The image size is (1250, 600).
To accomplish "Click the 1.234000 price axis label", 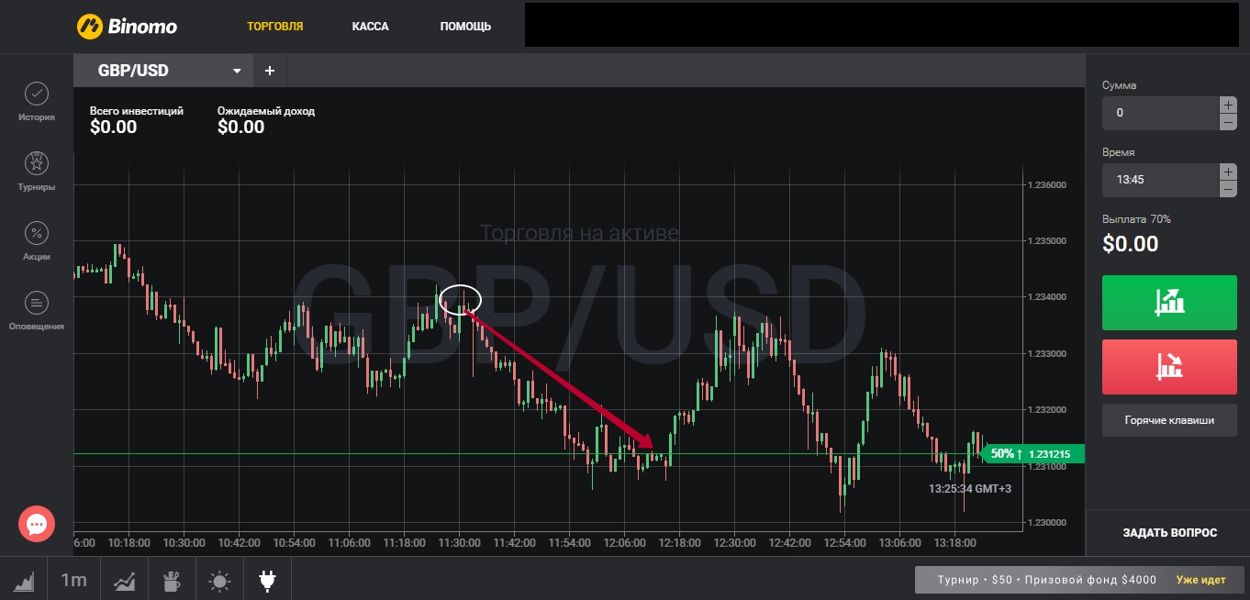I will pyautogui.click(x=1047, y=297).
